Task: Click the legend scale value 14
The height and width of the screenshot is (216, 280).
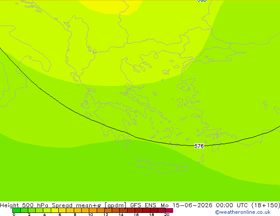Action: (x=121, y=215)
